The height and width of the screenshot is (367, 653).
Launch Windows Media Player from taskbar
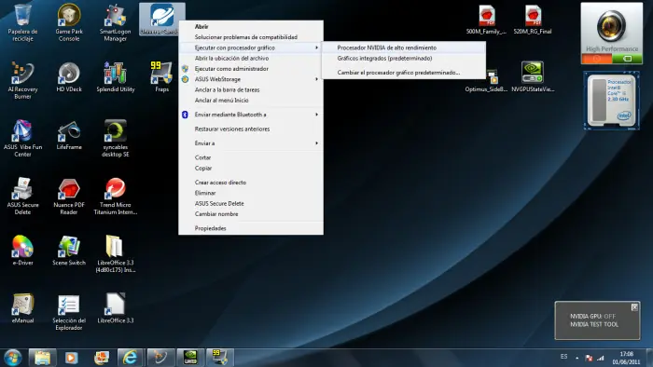click(x=71, y=358)
